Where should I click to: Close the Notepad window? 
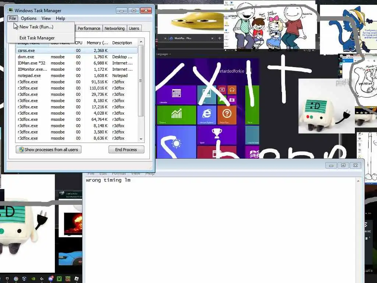(355, 165)
